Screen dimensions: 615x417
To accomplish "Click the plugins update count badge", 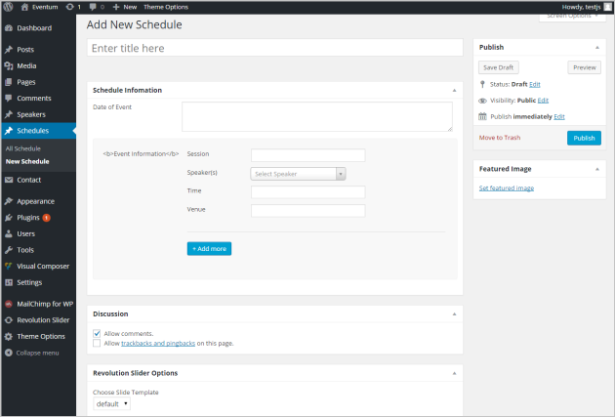I will pos(46,218).
